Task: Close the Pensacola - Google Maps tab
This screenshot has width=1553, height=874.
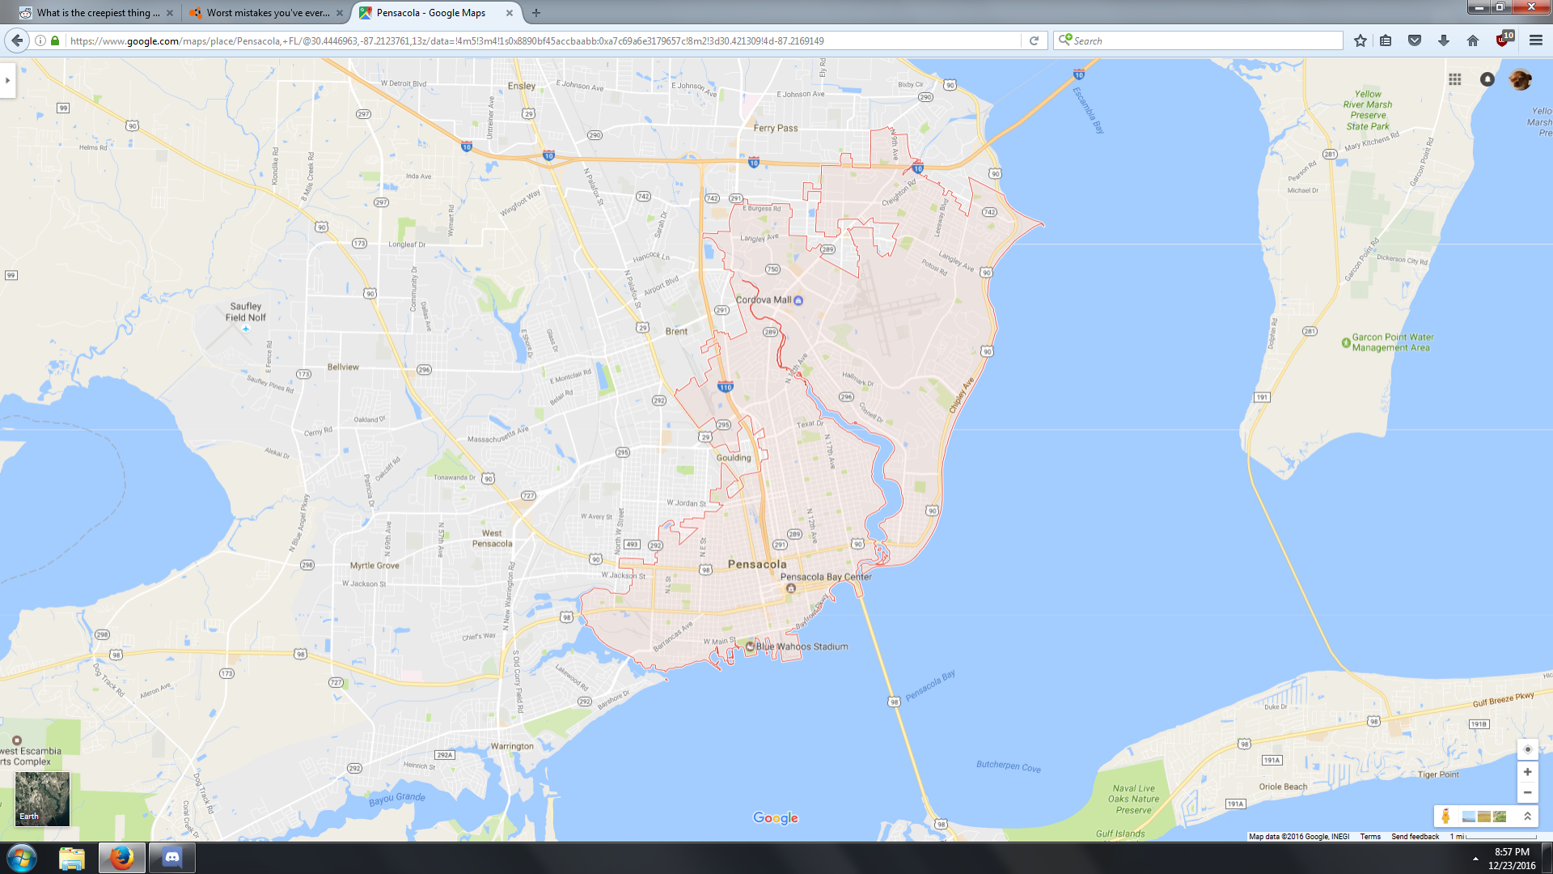Action: pos(510,13)
